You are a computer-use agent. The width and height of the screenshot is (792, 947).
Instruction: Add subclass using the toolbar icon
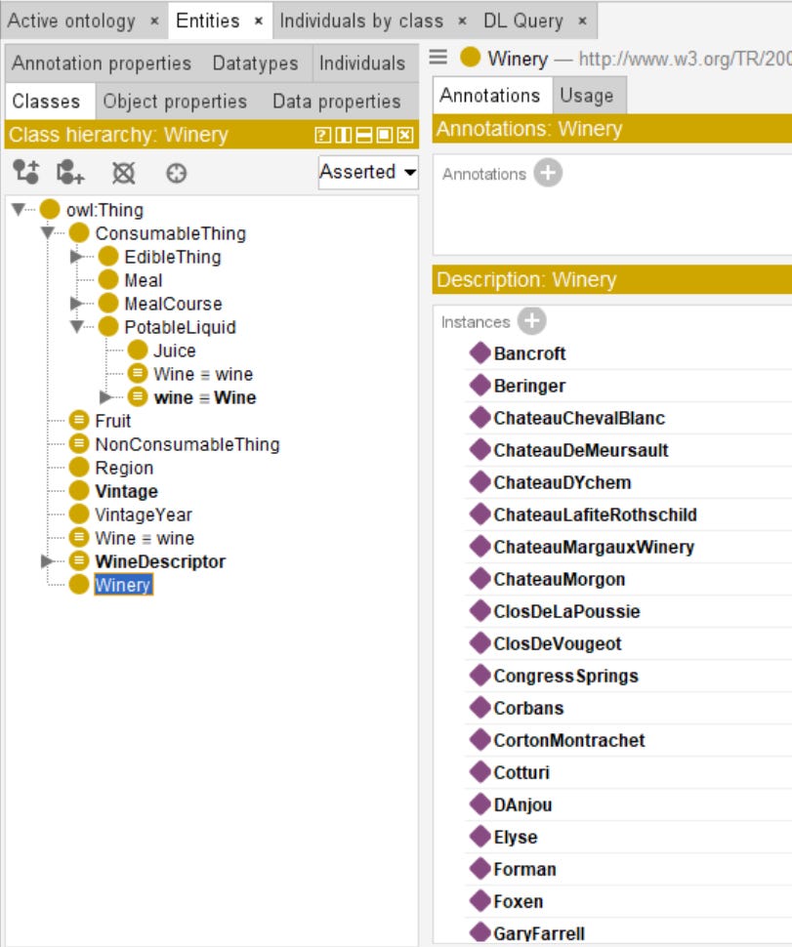[26, 172]
